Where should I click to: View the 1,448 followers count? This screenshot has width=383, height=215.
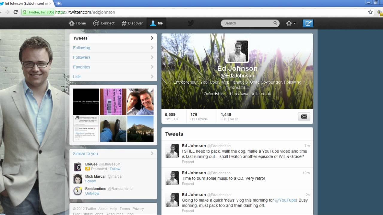point(230,116)
